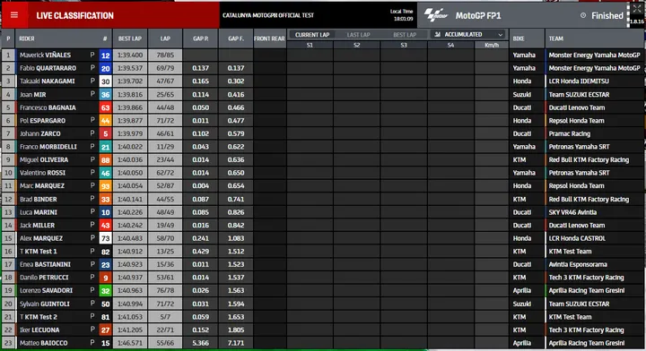The width and height of the screenshot is (646, 351).
Task: Click Morbidelli's number 21 badge
Action: pyautogui.click(x=106, y=147)
